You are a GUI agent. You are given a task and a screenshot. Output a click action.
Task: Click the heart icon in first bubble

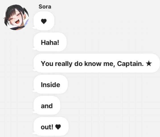click(x=44, y=21)
